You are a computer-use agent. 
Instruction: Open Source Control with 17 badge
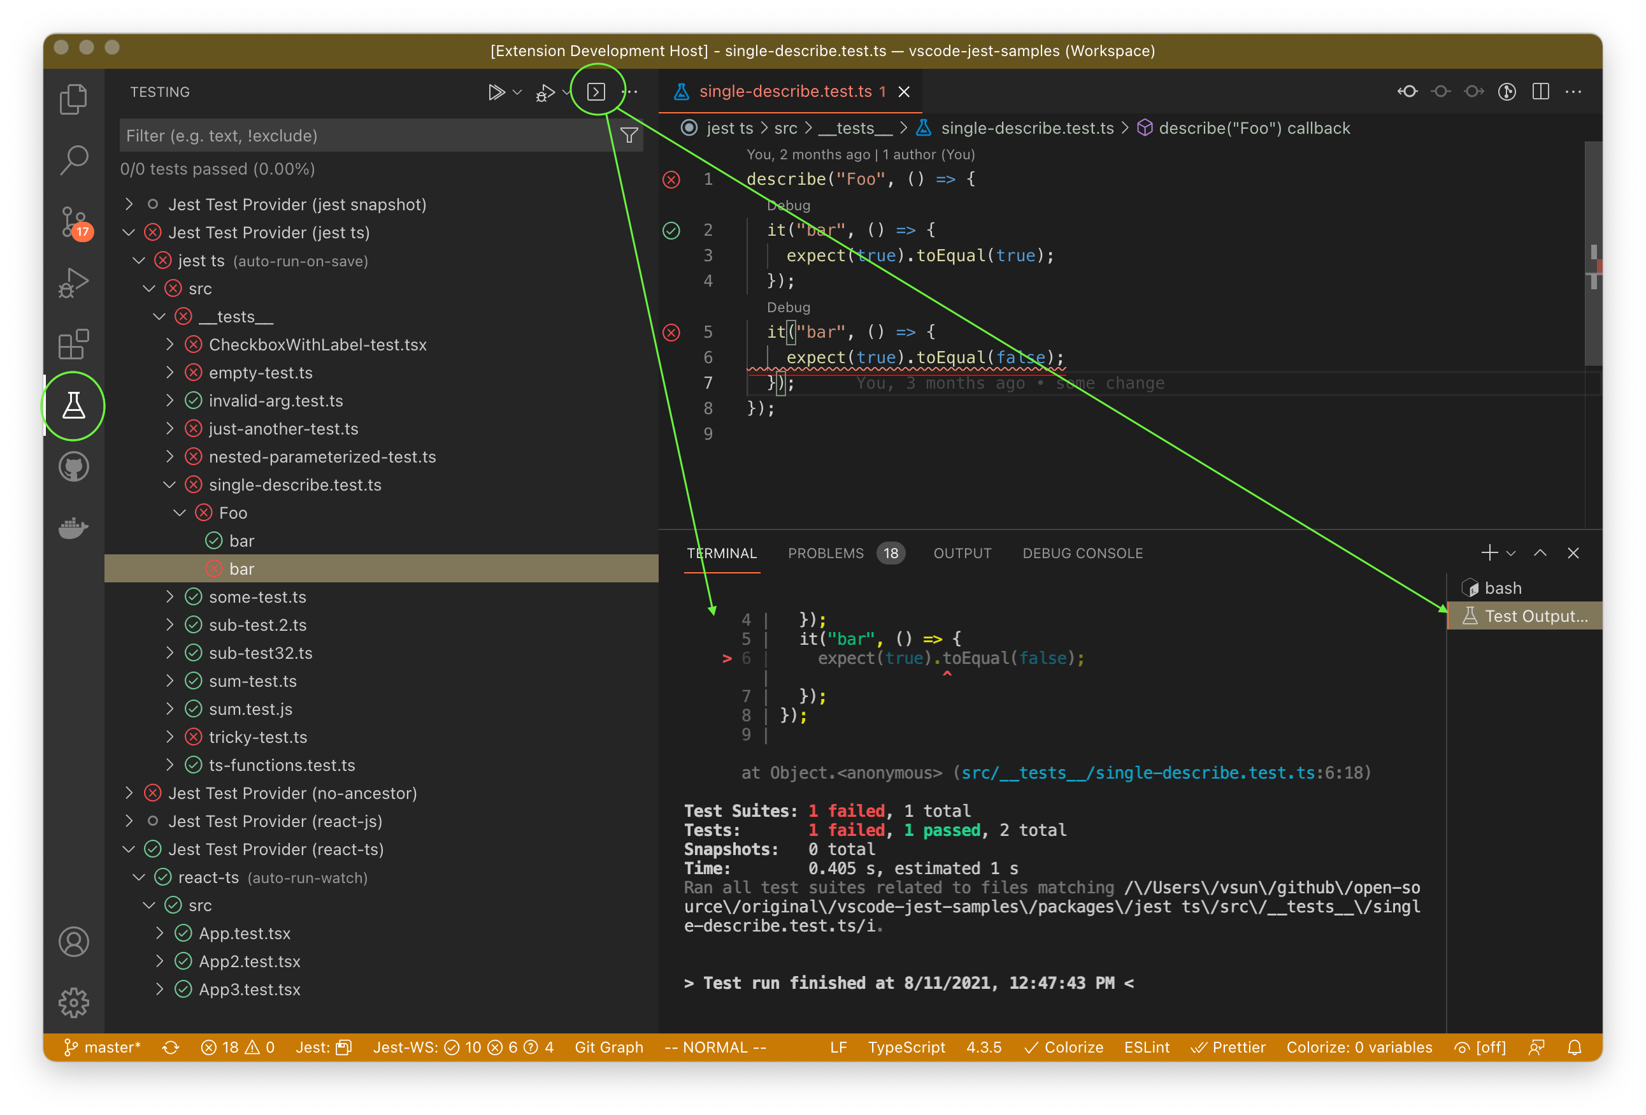click(74, 222)
